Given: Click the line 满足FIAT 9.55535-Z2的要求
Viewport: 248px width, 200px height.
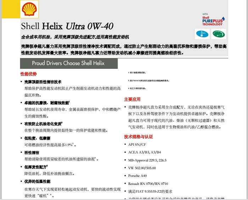Looking at the screenshot, I should point(150,191).
